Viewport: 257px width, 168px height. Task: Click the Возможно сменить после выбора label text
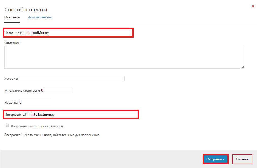[37, 126]
